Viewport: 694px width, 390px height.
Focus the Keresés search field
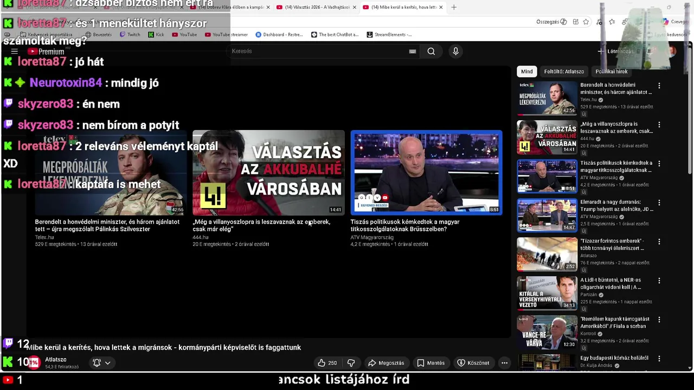click(320, 51)
